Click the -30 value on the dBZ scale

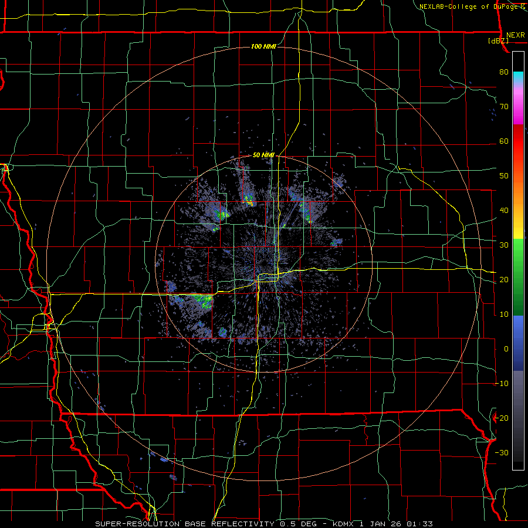coord(502,453)
